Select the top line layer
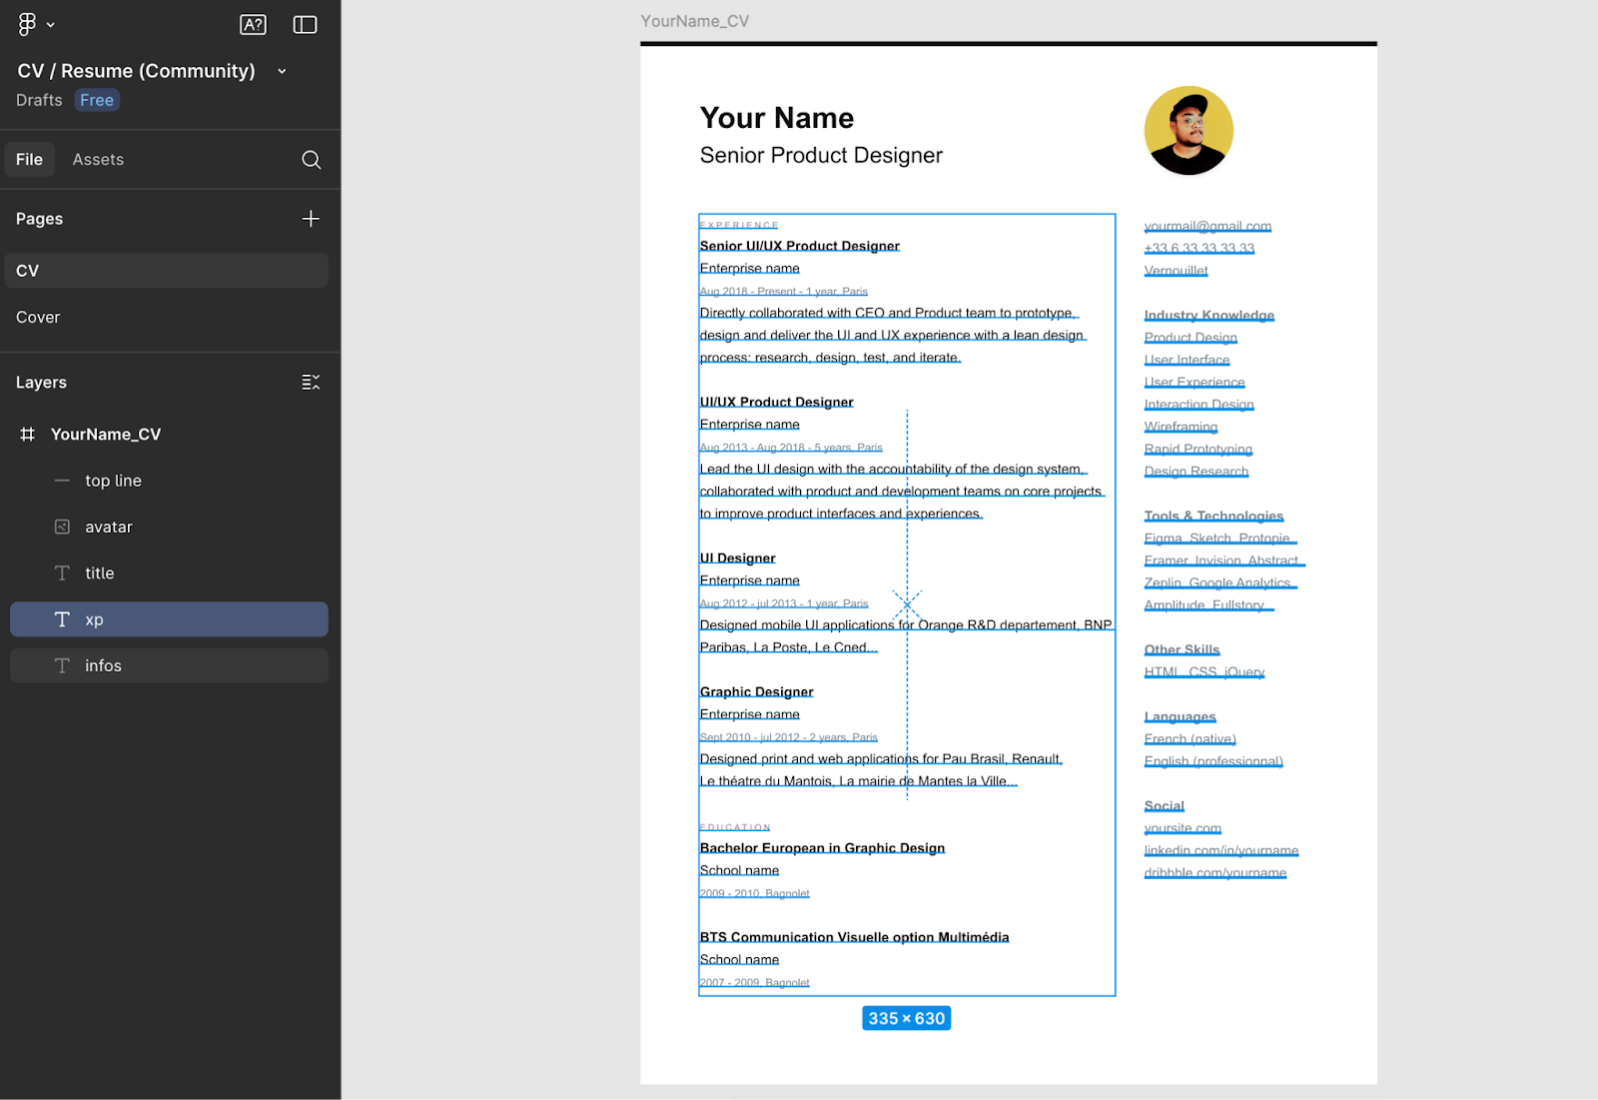This screenshot has height=1100, width=1598. tap(113, 481)
